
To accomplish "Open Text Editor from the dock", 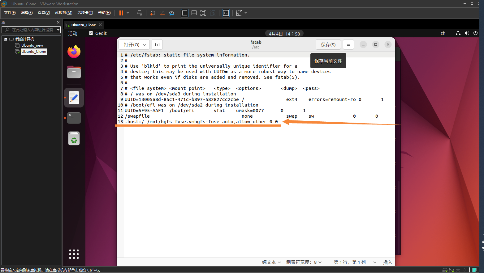I will [x=74, y=98].
